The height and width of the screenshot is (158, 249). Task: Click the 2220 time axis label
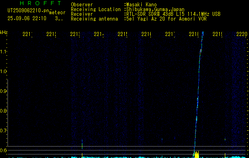click(x=242, y=34)
